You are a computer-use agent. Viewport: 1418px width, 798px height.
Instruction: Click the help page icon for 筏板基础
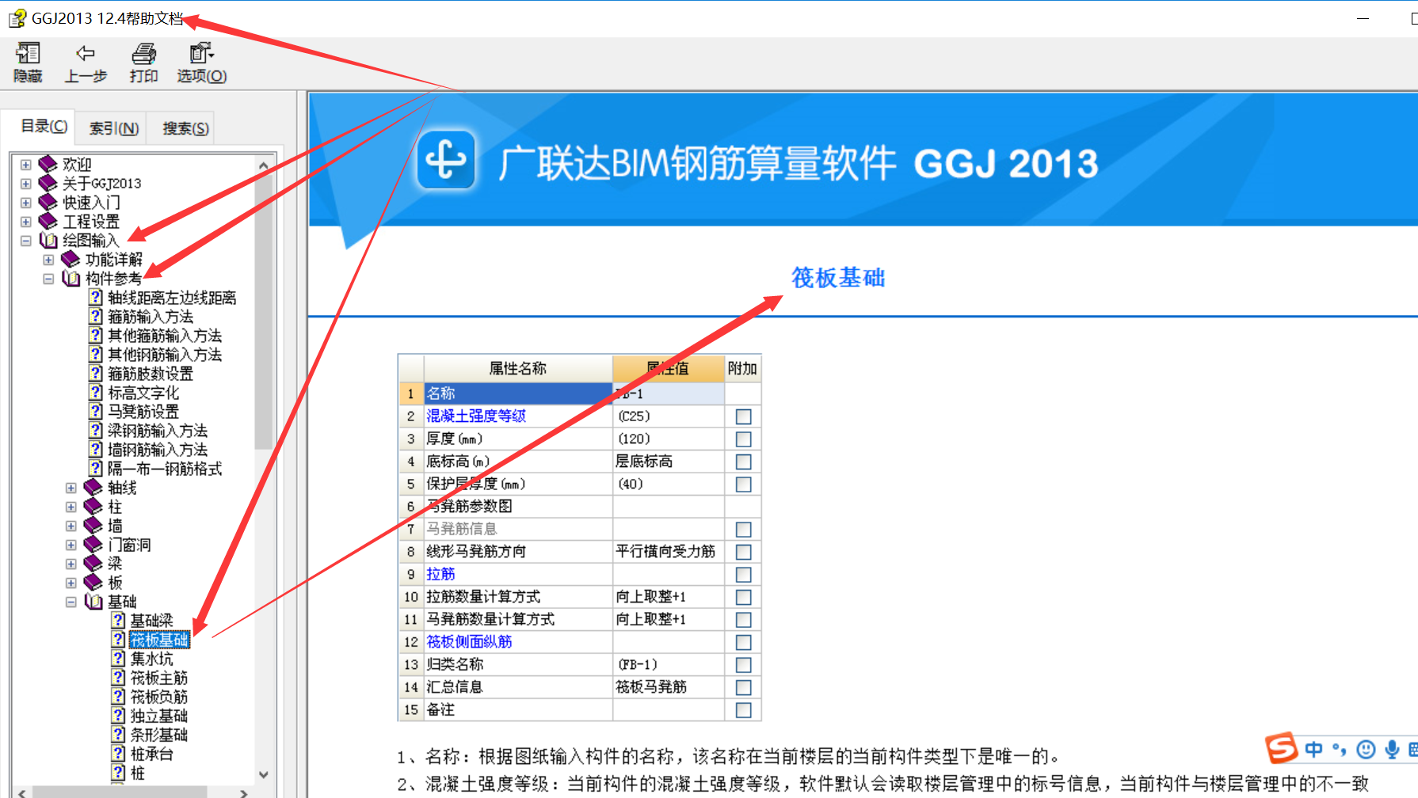click(x=118, y=639)
